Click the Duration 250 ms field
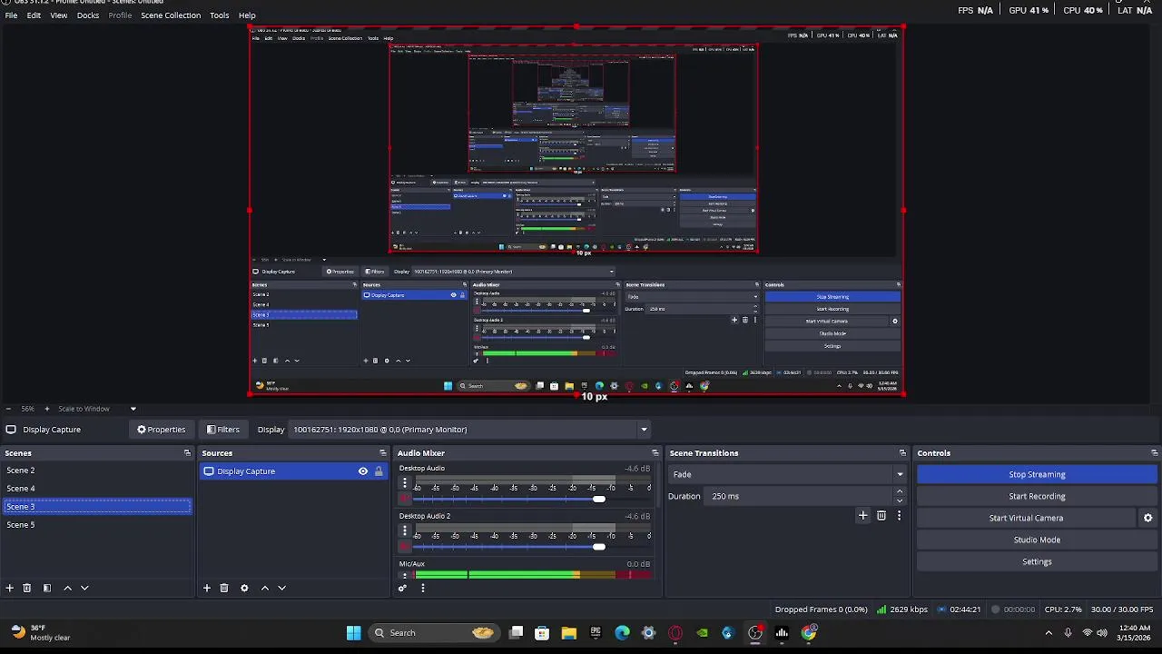This screenshot has height=654, width=1162. pyautogui.click(x=800, y=496)
